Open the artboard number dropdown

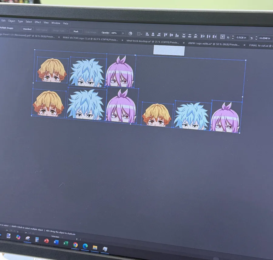click(x=26, y=232)
